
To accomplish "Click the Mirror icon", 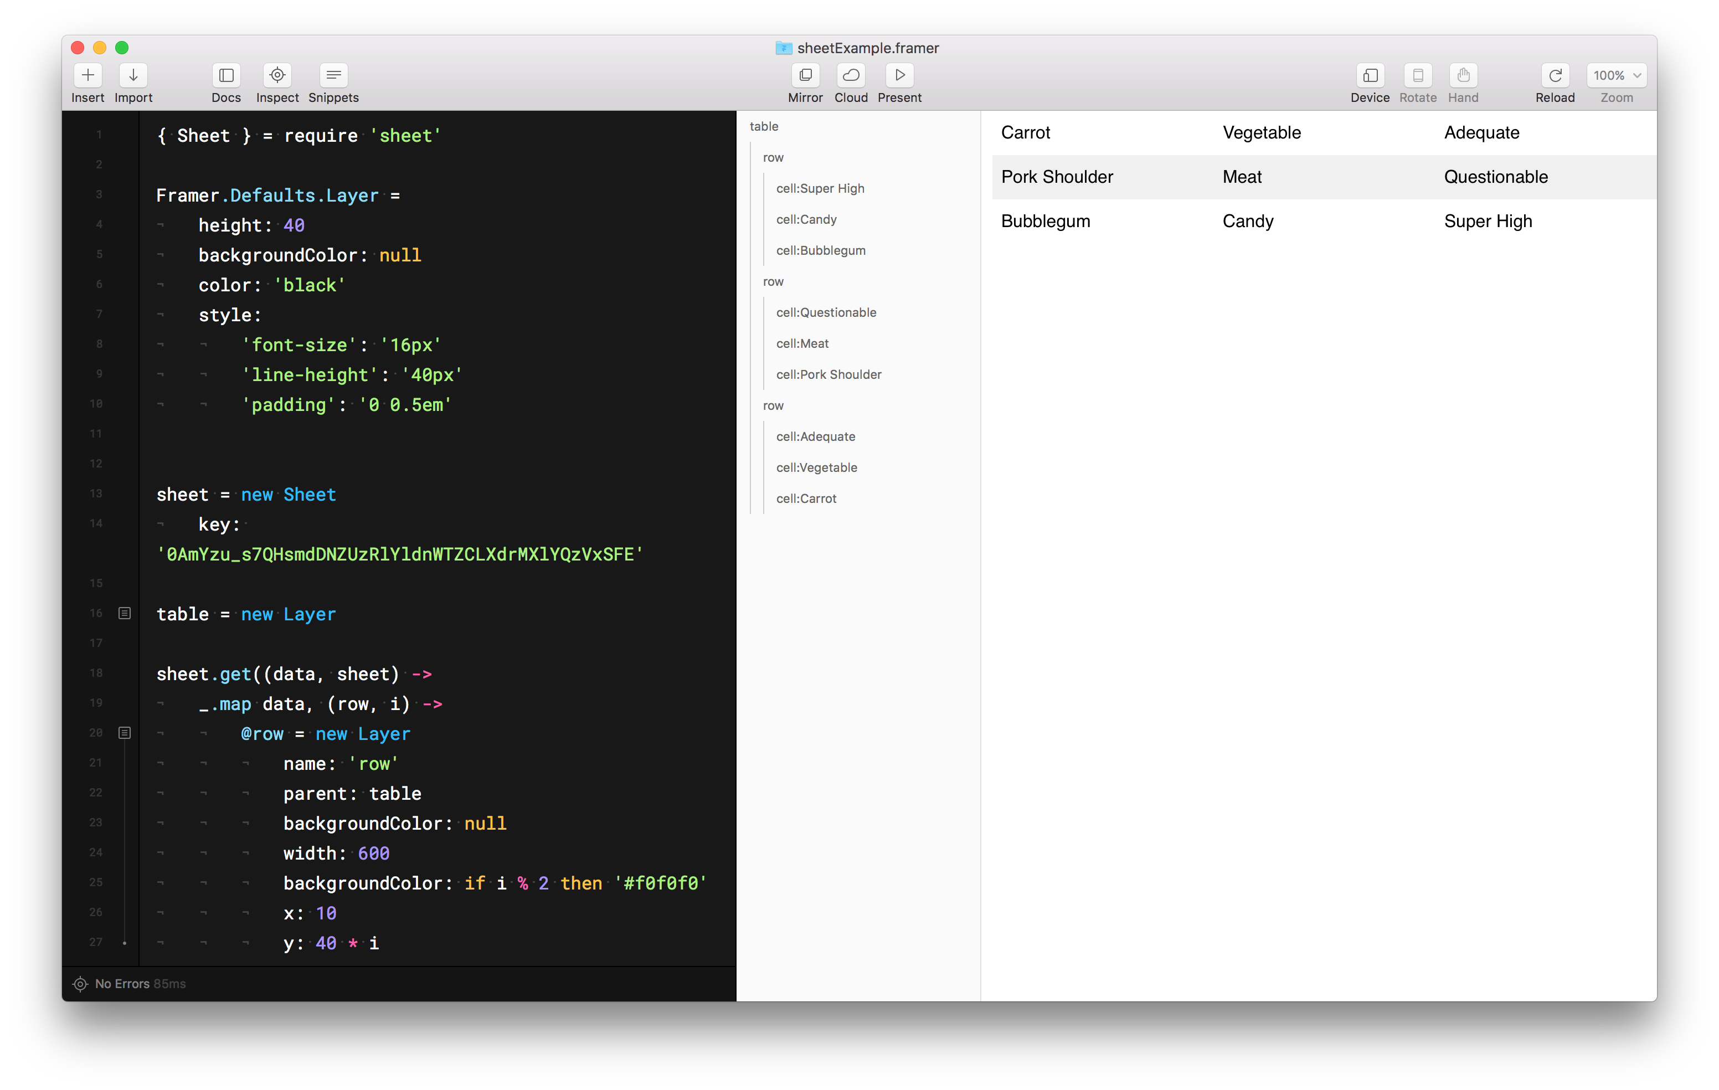I will pos(805,75).
